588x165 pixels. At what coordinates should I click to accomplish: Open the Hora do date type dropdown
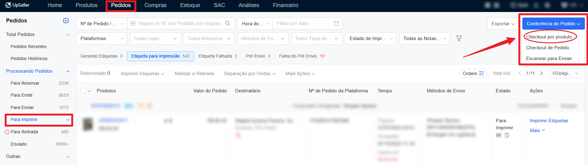pyautogui.click(x=255, y=23)
